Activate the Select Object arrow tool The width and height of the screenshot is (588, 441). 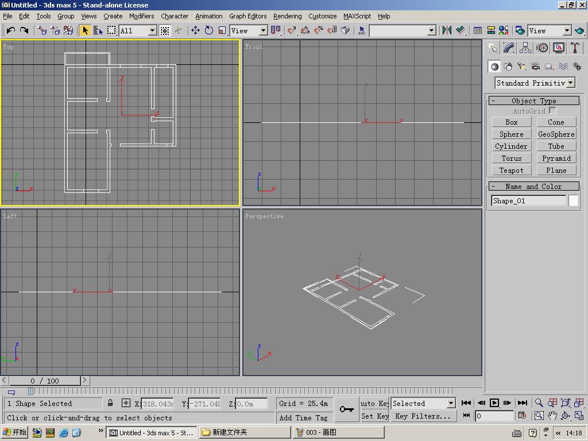84,30
